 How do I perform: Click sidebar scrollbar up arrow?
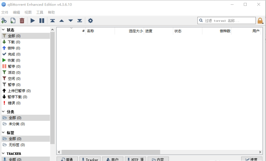(x=53, y=30)
